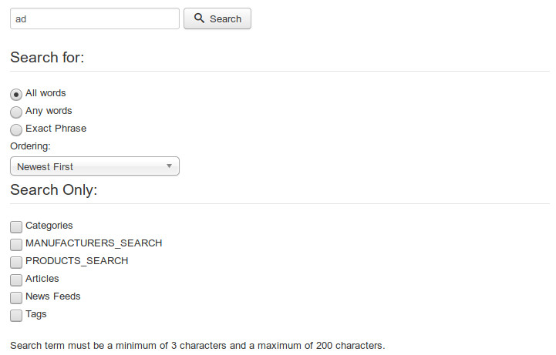The image size is (556, 355).
Task: Open the Newest First ordering dropdown
Action: point(95,166)
